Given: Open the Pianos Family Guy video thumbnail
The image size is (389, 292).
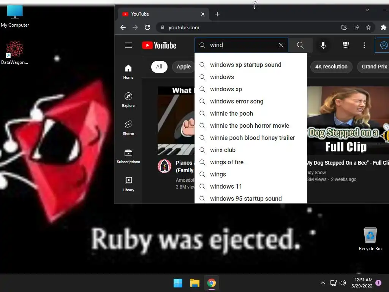Looking at the screenshot, I should (x=176, y=121).
